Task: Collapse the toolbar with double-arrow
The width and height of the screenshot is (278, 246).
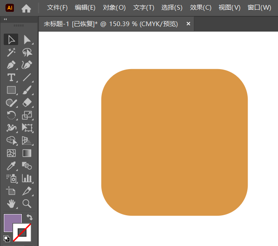Action: tap(5, 19)
